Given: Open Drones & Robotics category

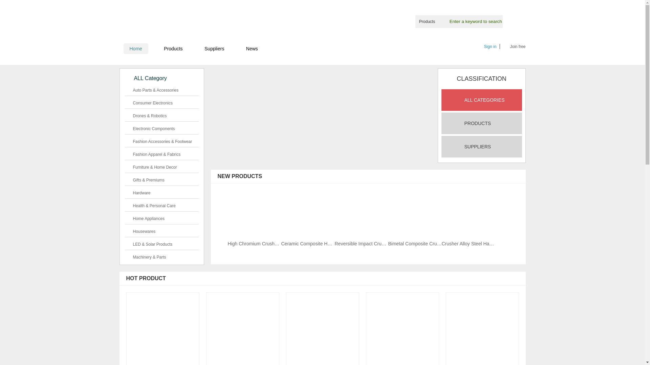Looking at the screenshot, I should (x=150, y=116).
